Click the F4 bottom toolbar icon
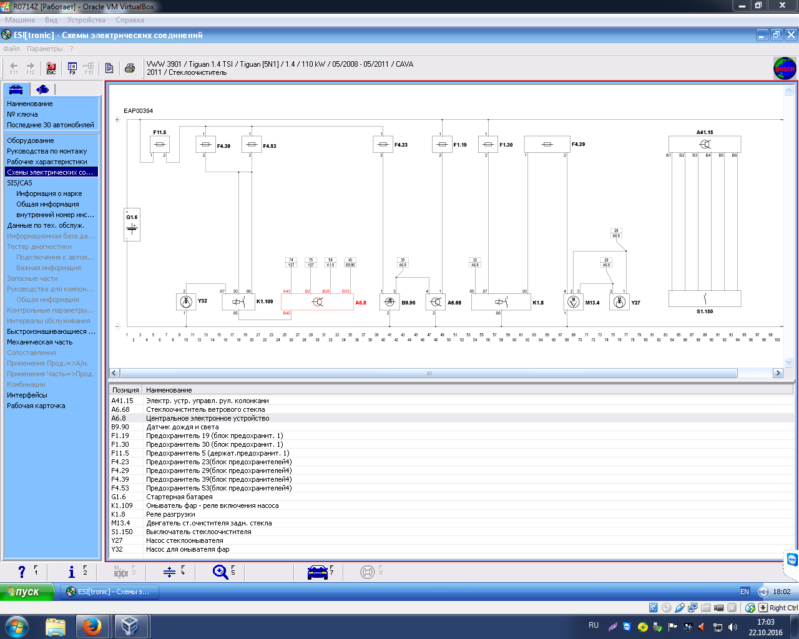This screenshot has height=639, width=799. [x=169, y=571]
